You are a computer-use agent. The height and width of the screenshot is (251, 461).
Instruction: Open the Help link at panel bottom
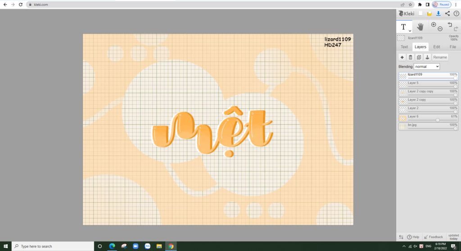(413, 237)
